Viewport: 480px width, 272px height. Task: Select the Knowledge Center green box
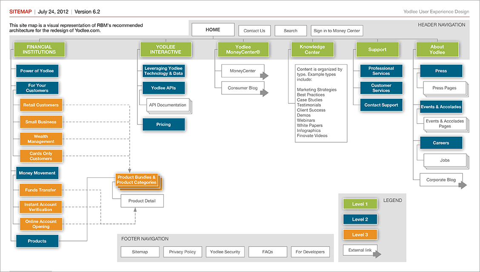312,49
